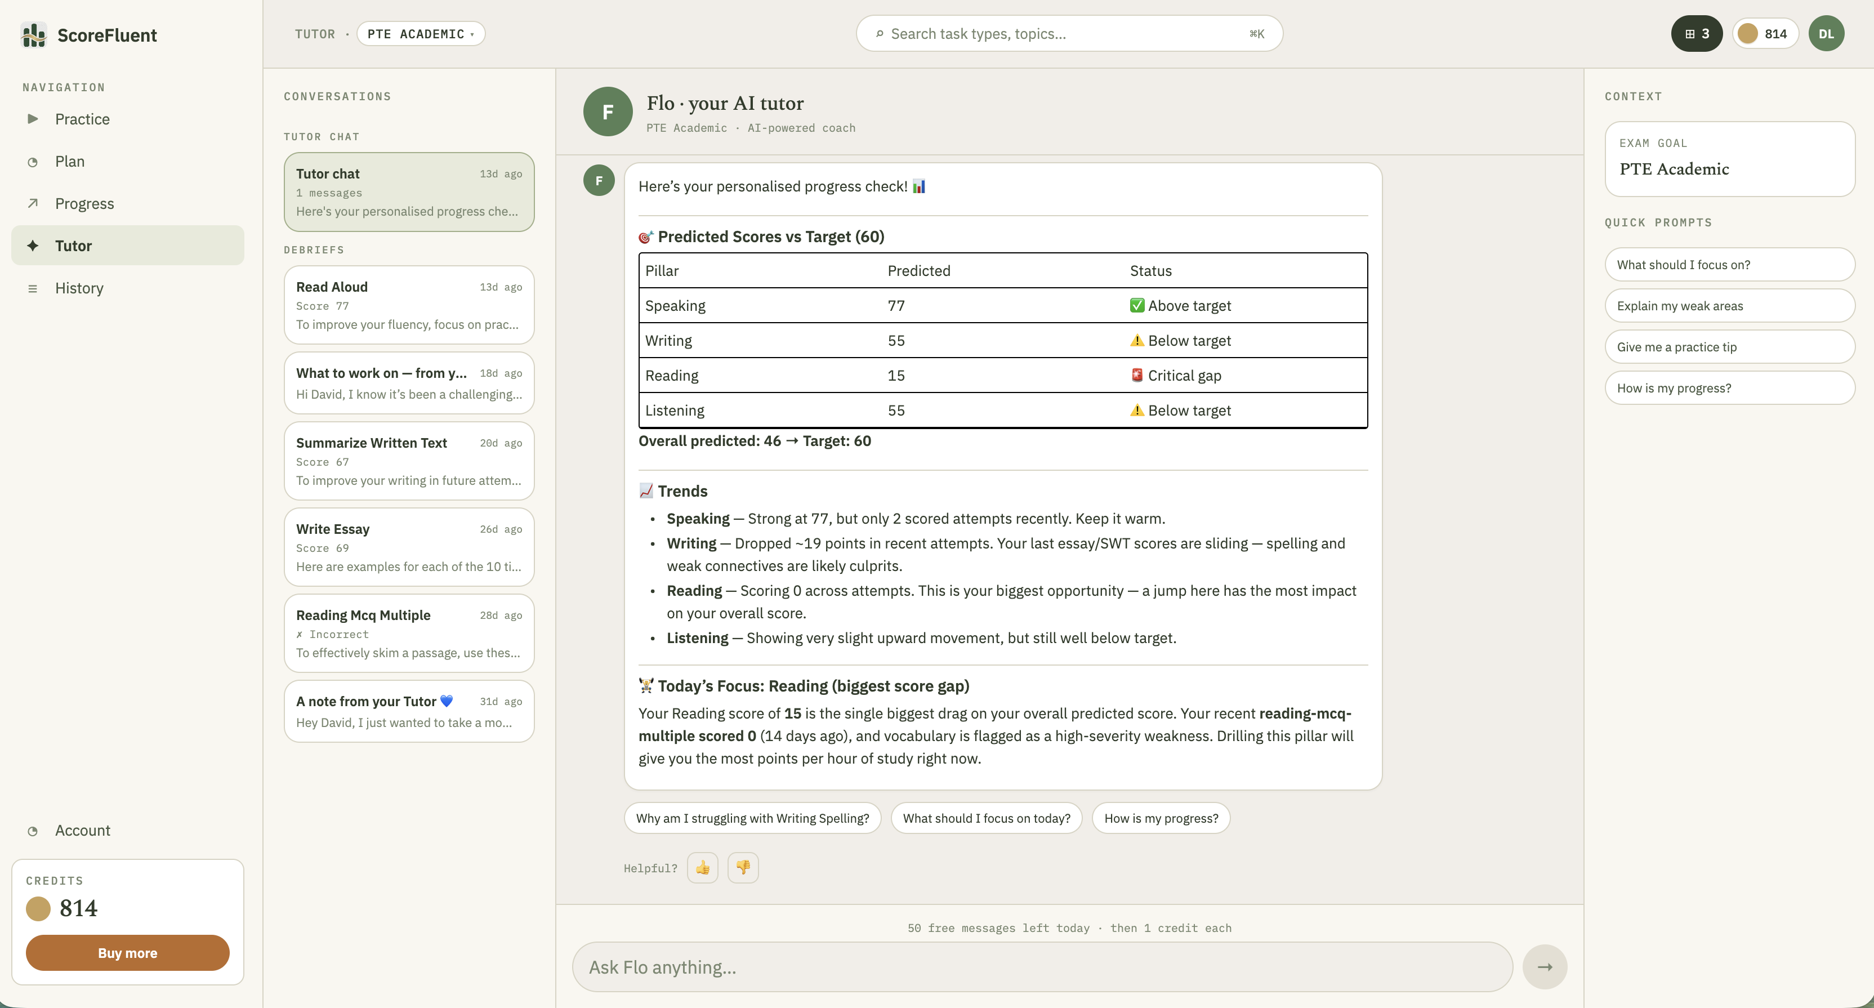Click the Plan clock icon in navigation

point(33,162)
